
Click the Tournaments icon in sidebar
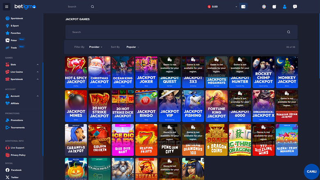pos(7,128)
